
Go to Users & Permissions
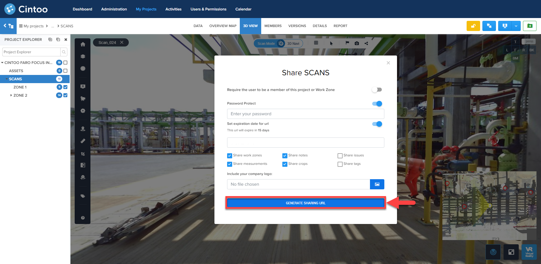click(x=209, y=9)
